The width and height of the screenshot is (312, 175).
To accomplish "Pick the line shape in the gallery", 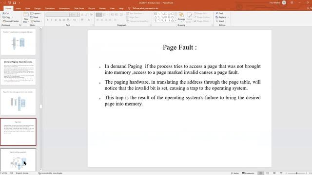I will [159, 14].
